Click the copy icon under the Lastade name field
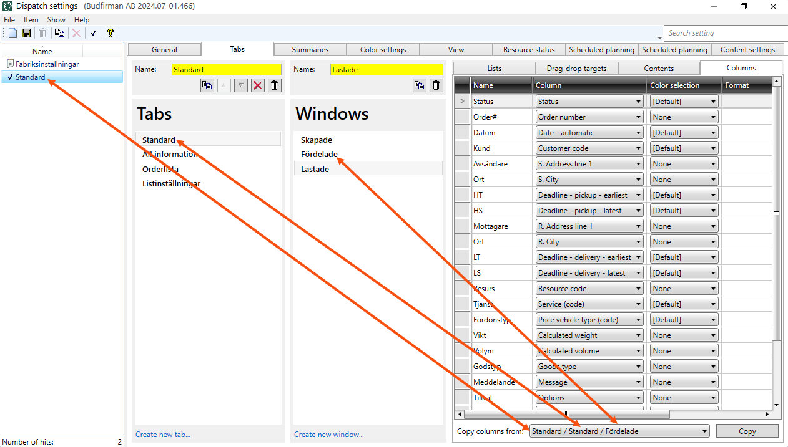This screenshot has height=447, width=788. pyautogui.click(x=420, y=85)
